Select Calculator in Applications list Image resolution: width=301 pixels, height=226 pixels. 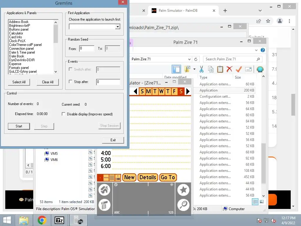[x=16, y=33]
